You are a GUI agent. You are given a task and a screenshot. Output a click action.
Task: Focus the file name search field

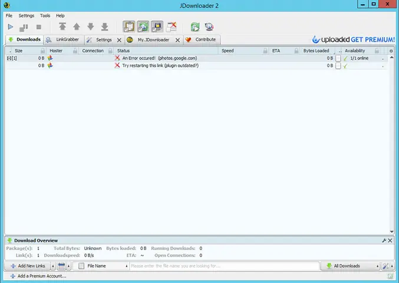point(224,266)
